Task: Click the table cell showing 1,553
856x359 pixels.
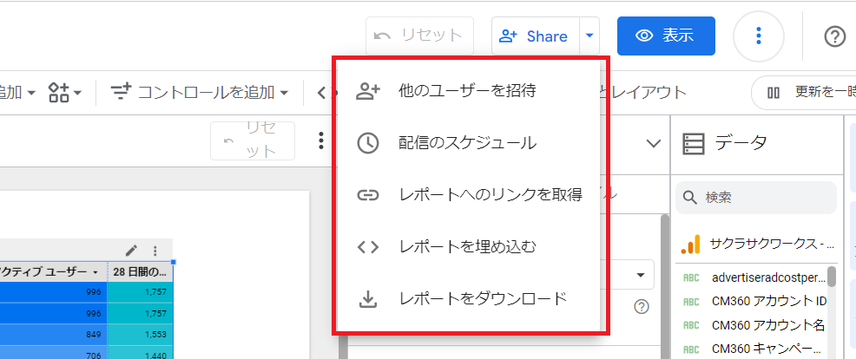Action: tap(141, 334)
